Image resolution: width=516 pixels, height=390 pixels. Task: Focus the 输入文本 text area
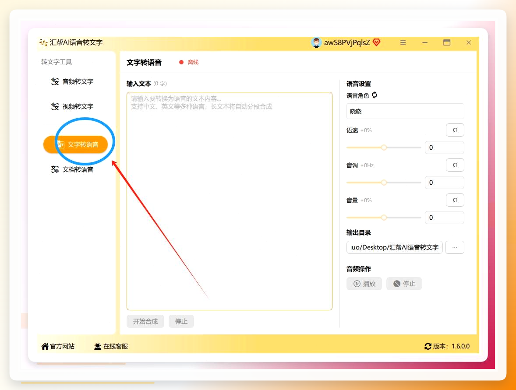(x=230, y=201)
